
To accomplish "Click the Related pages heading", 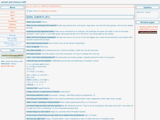I will coord(148,22).
